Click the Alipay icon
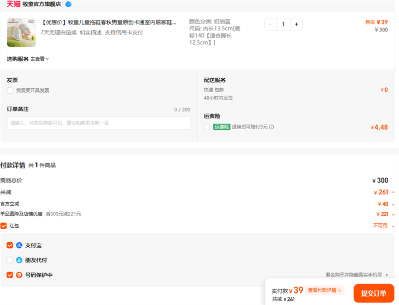The image size is (399, 305). pos(19,246)
